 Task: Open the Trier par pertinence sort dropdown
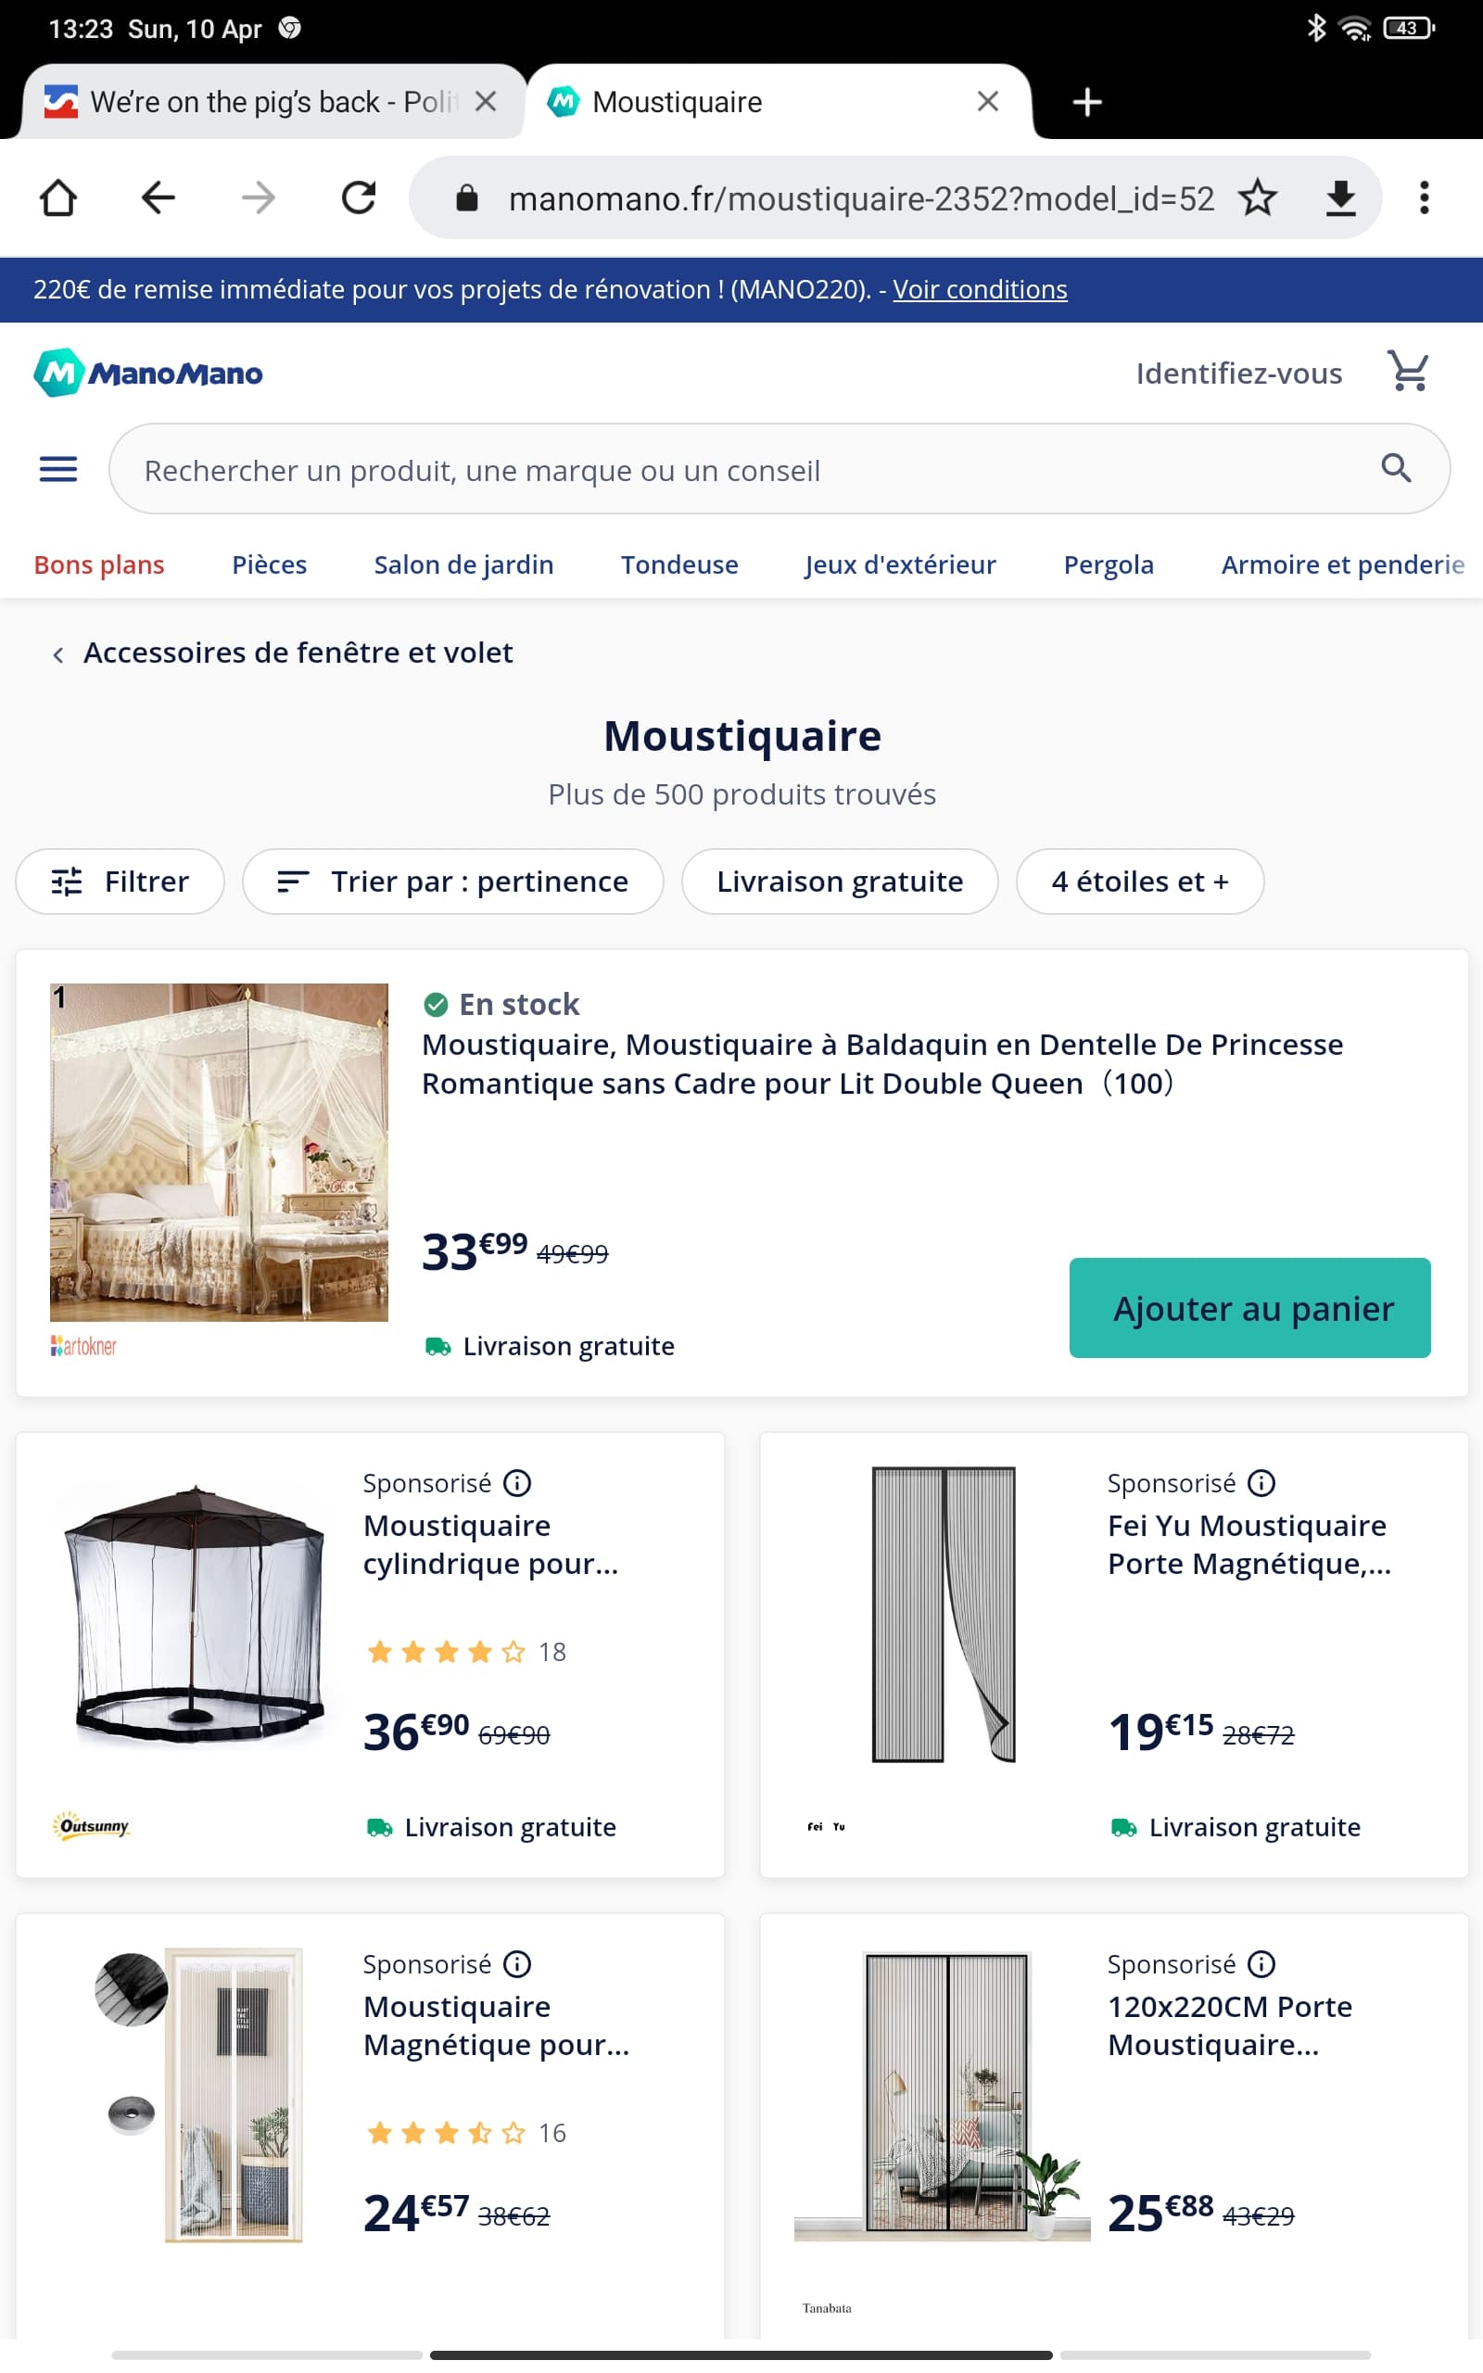coord(453,882)
